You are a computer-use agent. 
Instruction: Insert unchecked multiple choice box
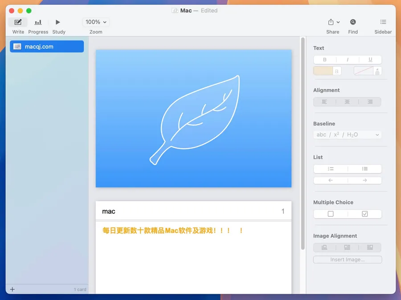331,214
